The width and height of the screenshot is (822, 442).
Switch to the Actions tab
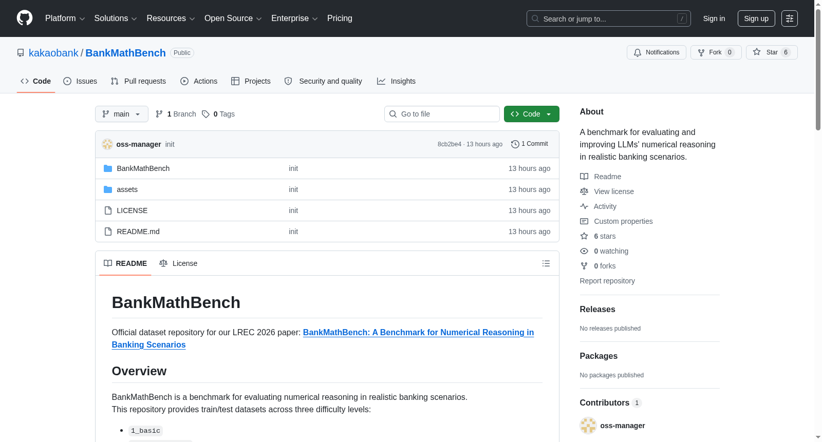tap(199, 81)
